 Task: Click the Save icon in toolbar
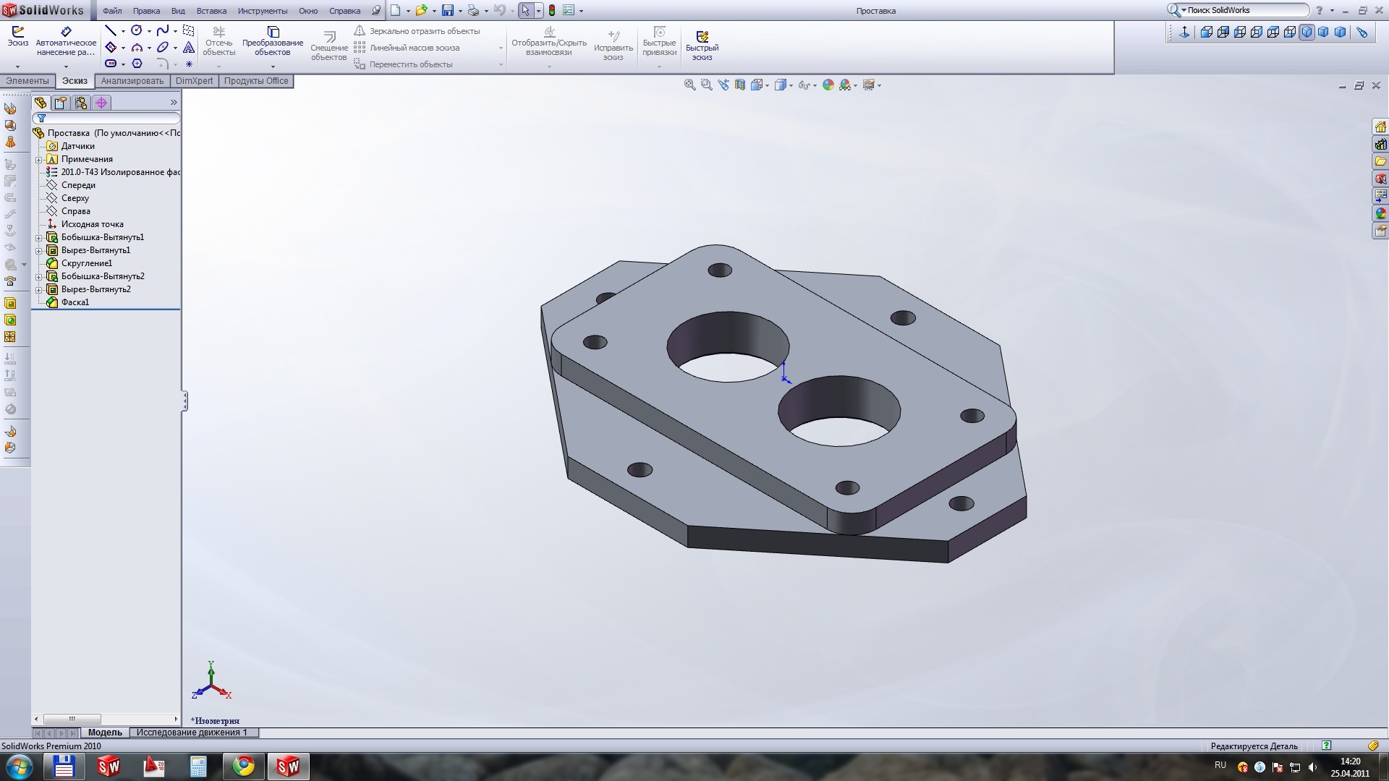(448, 11)
